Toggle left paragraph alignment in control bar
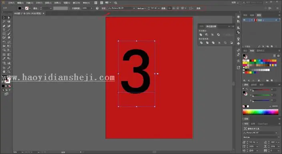This screenshot has height=154, width=282. pyautogui.click(x=170, y=8)
